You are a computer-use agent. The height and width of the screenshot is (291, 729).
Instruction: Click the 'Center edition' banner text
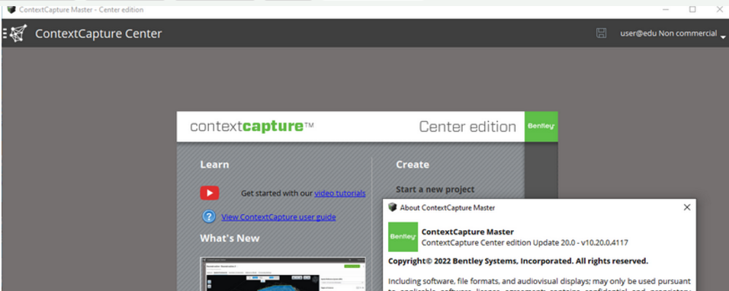tap(467, 126)
